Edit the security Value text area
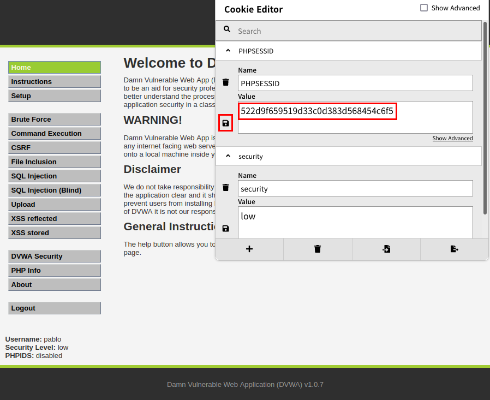 point(355,222)
